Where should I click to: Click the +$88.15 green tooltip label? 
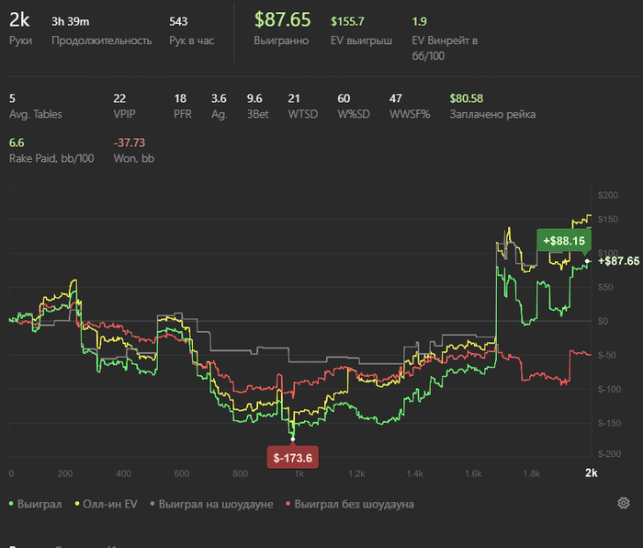[564, 241]
